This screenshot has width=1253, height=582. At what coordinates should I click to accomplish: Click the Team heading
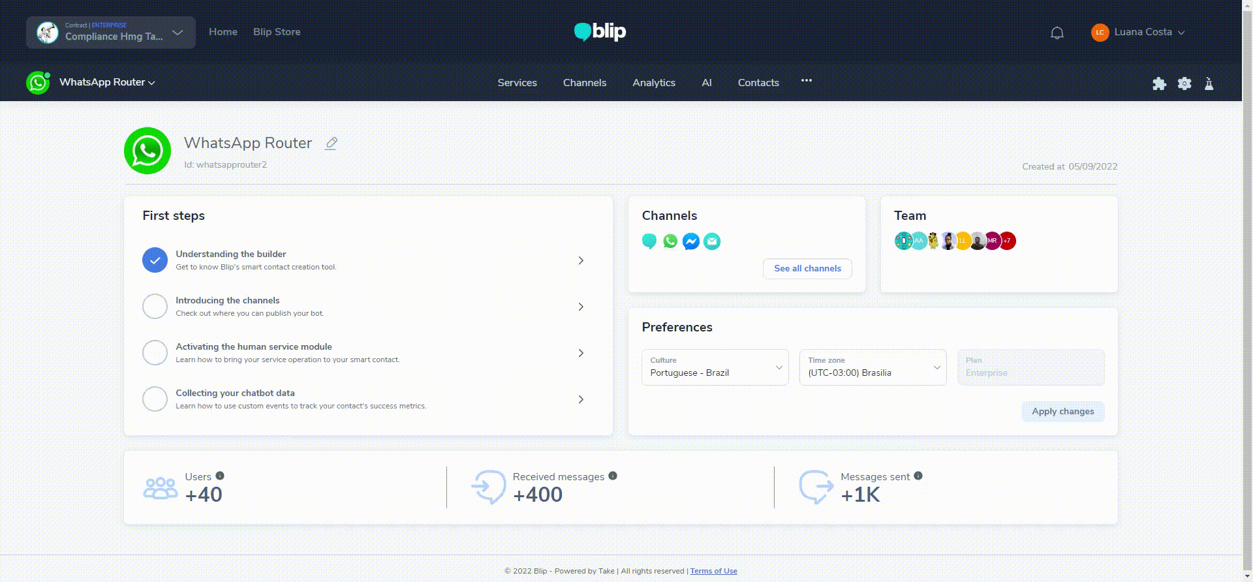910,216
